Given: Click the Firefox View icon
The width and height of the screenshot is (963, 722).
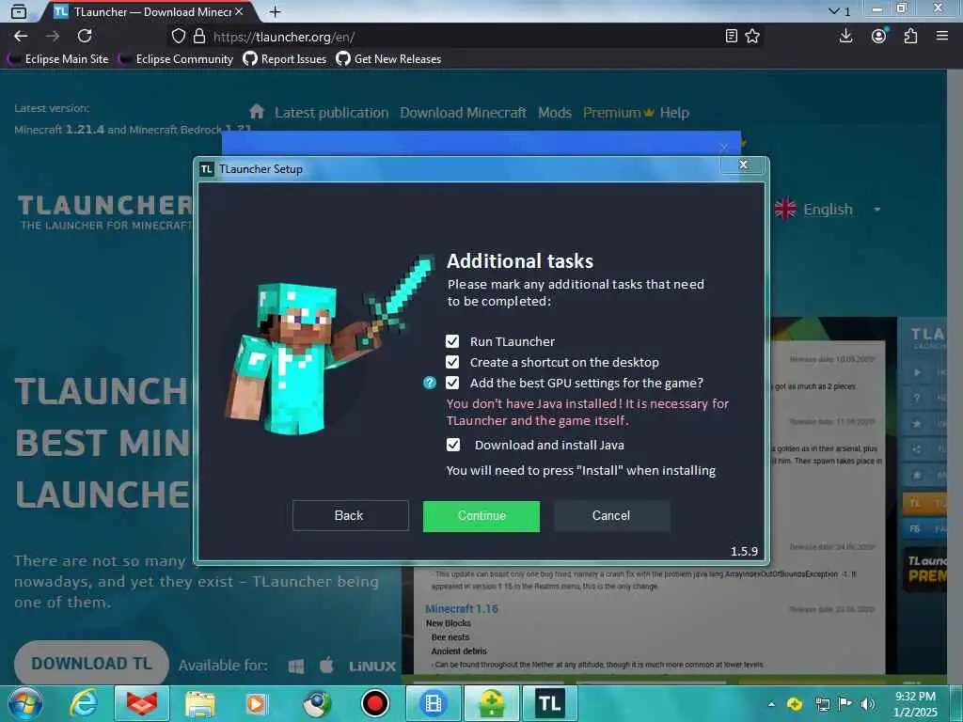Looking at the screenshot, I should coord(19,11).
